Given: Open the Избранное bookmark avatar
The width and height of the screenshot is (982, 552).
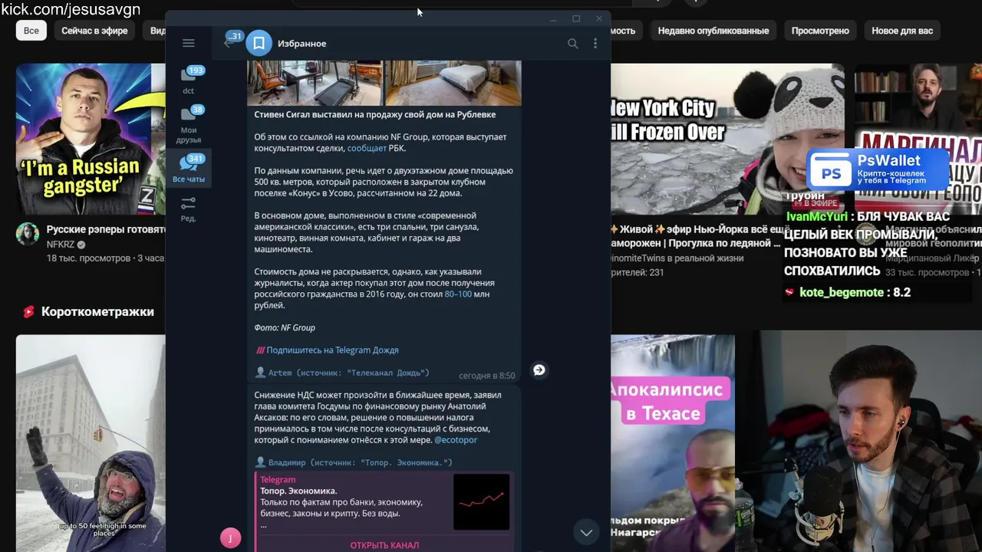Looking at the screenshot, I should [259, 44].
